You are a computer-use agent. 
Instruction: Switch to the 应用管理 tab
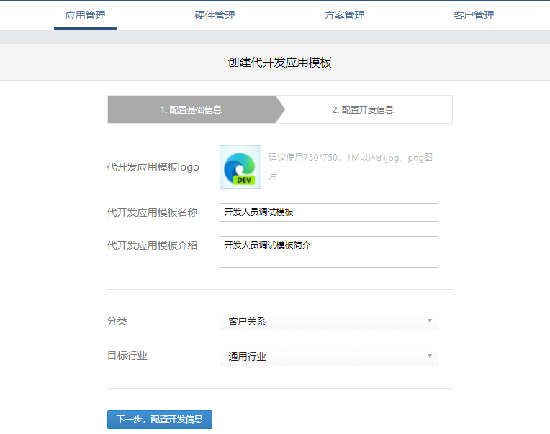click(85, 15)
